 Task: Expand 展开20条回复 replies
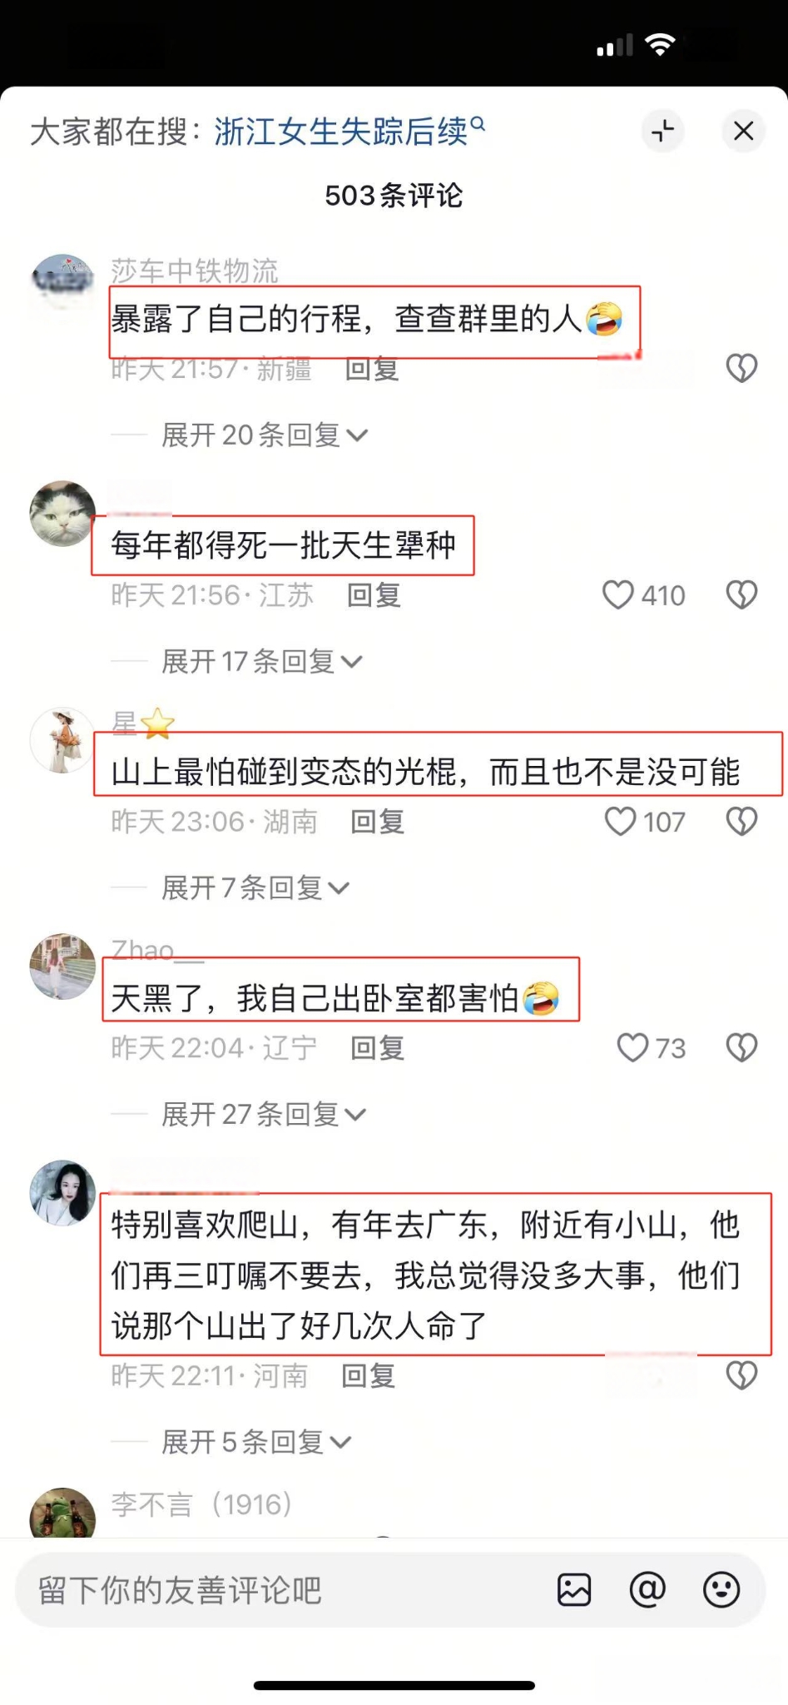pos(264,435)
